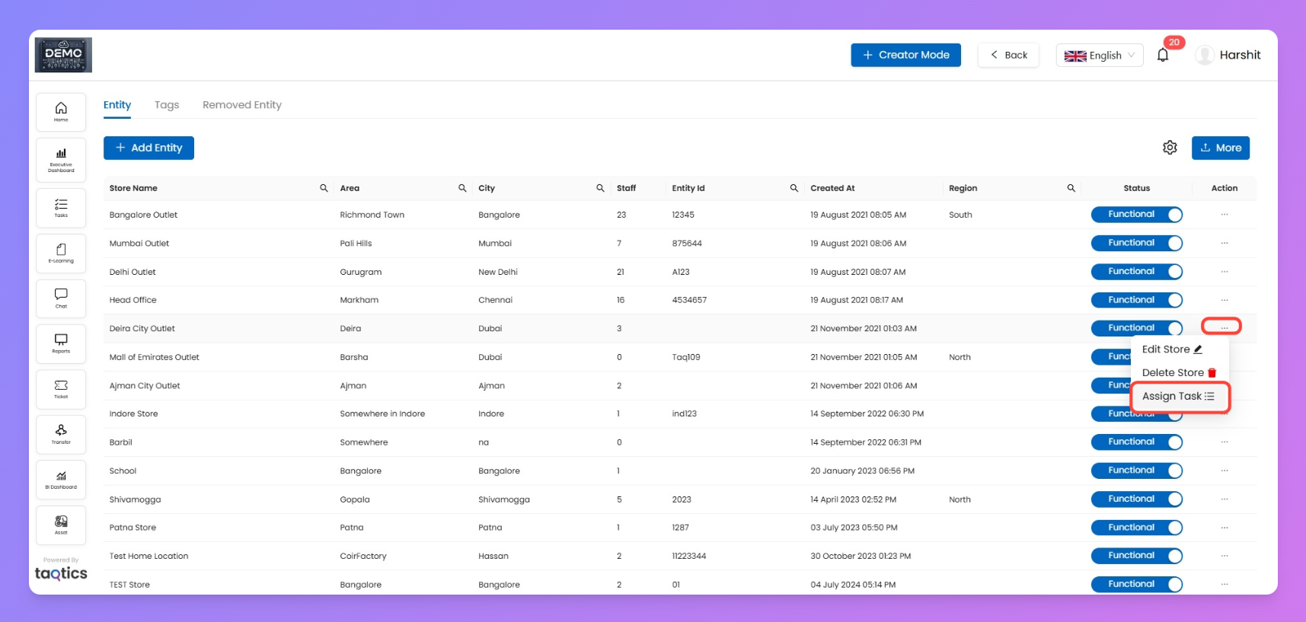Open E-Learning from the sidebar

[x=61, y=253]
